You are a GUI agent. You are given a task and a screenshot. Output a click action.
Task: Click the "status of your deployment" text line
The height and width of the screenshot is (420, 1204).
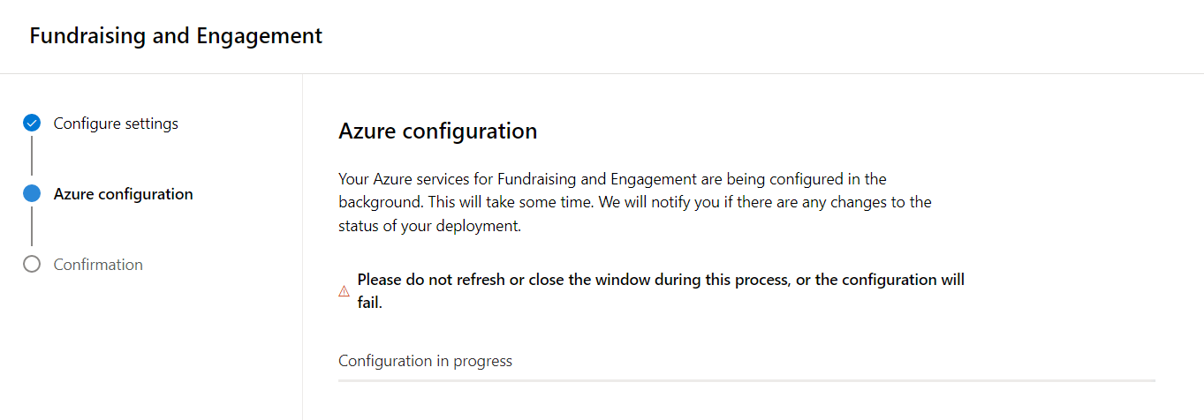pos(429,225)
